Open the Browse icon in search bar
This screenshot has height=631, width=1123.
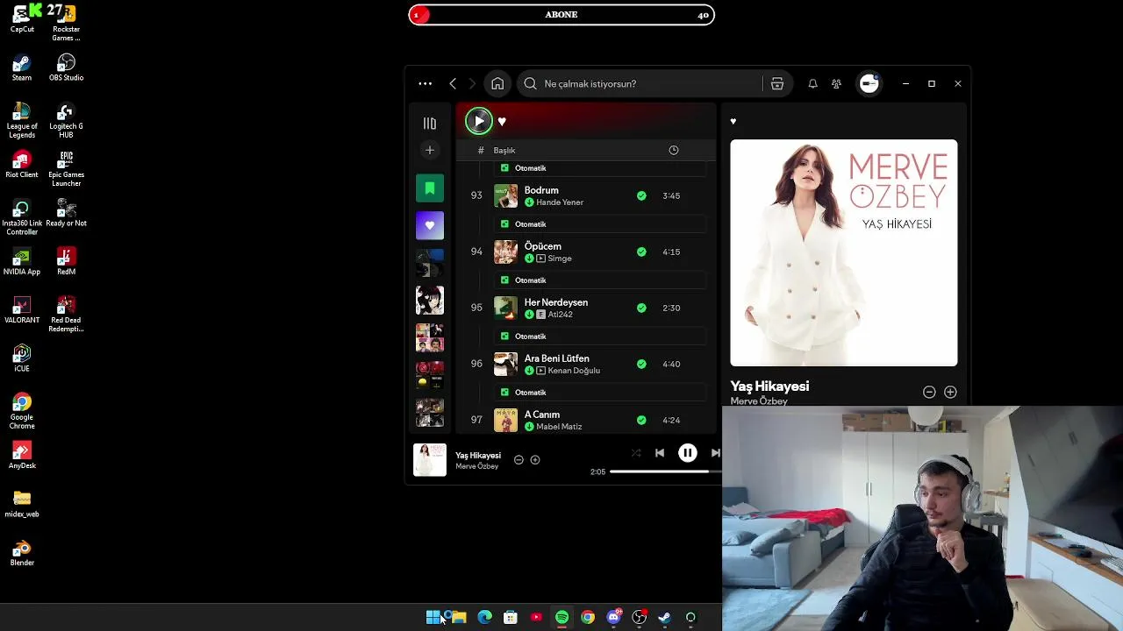pyautogui.click(x=777, y=84)
